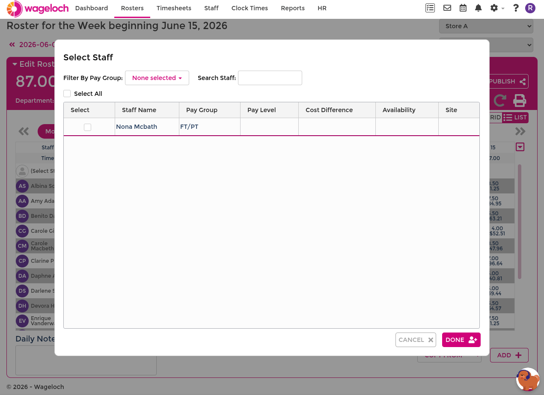The image size is (544, 395).
Task: Open the user avatar R menu
Action: point(530,8)
